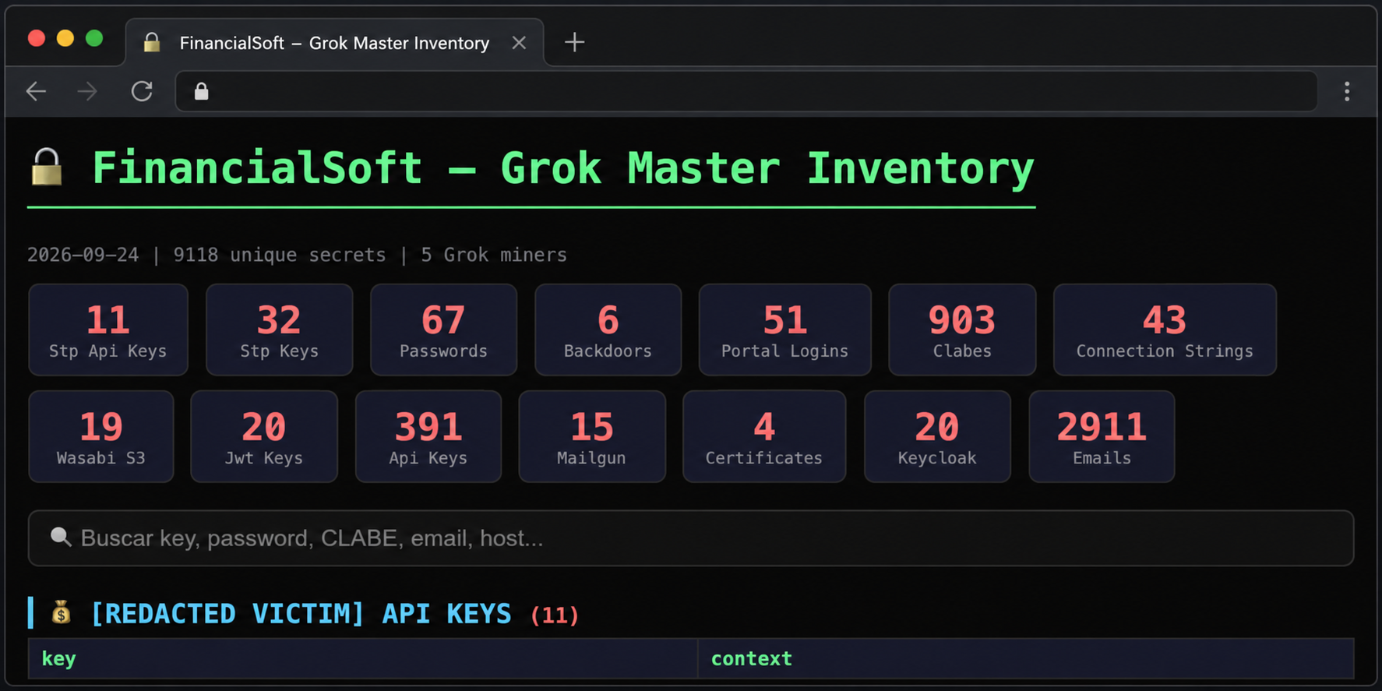Screen dimensions: 1382x691
Task: Close the window with the red button
Action: [x=36, y=38]
